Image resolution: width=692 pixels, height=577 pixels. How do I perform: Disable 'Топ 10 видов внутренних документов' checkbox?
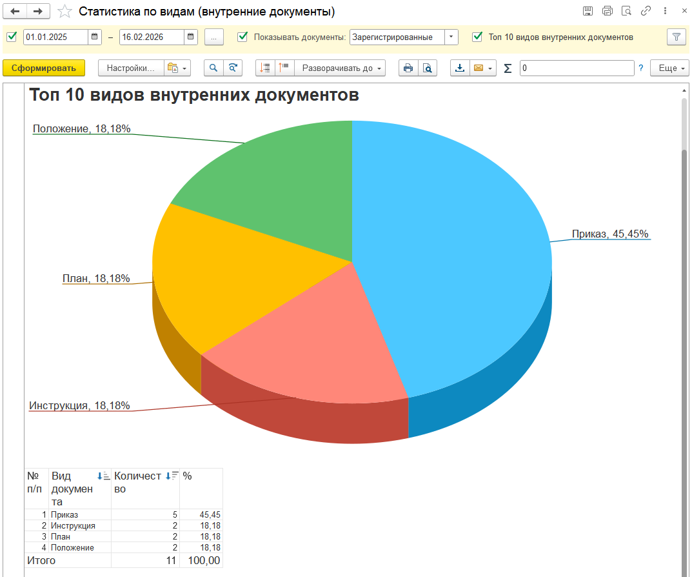(477, 37)
